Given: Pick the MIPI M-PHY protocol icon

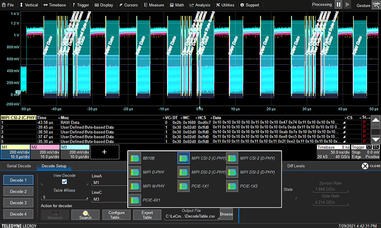Looking at the screenshot, I should 135,186.
